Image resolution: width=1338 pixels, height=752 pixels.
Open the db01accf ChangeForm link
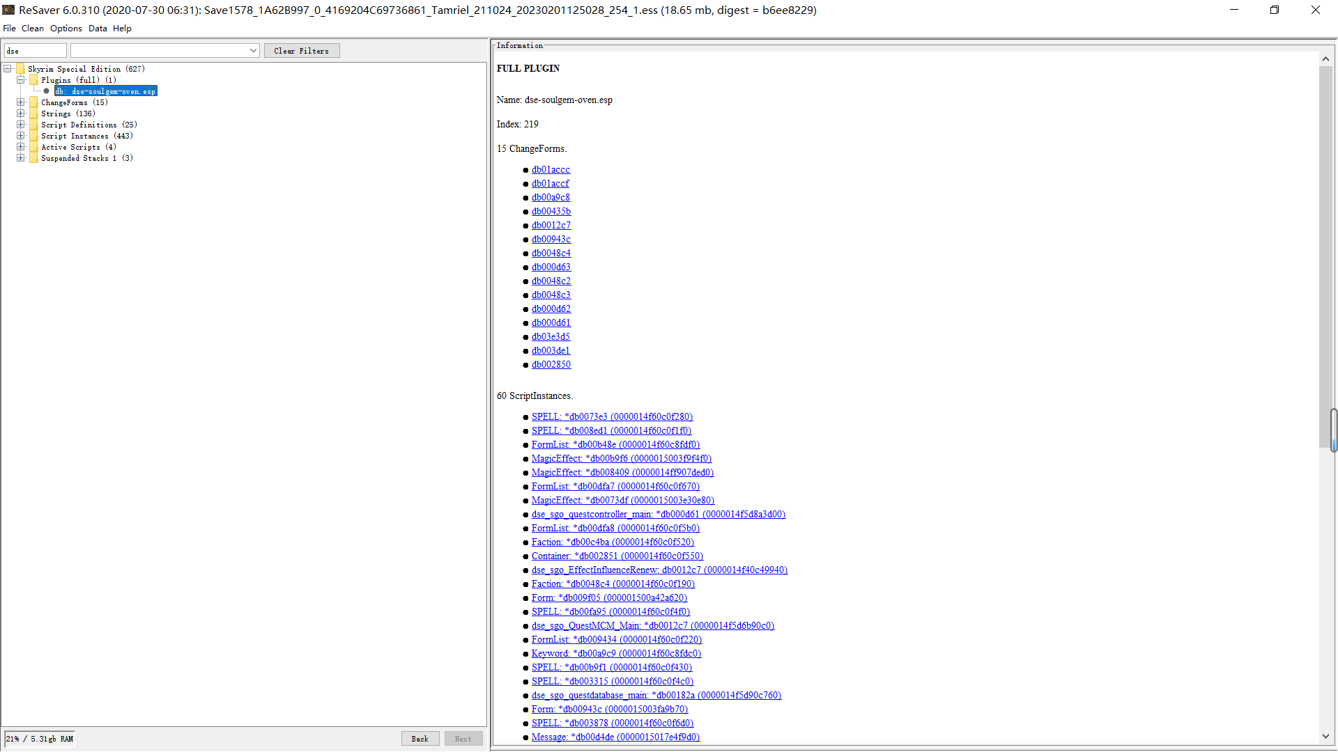tap(551, 184)
